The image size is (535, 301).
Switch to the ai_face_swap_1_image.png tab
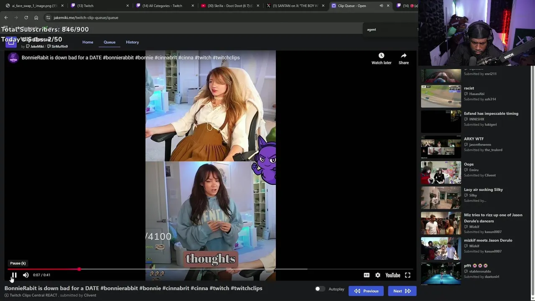[34, 6]
